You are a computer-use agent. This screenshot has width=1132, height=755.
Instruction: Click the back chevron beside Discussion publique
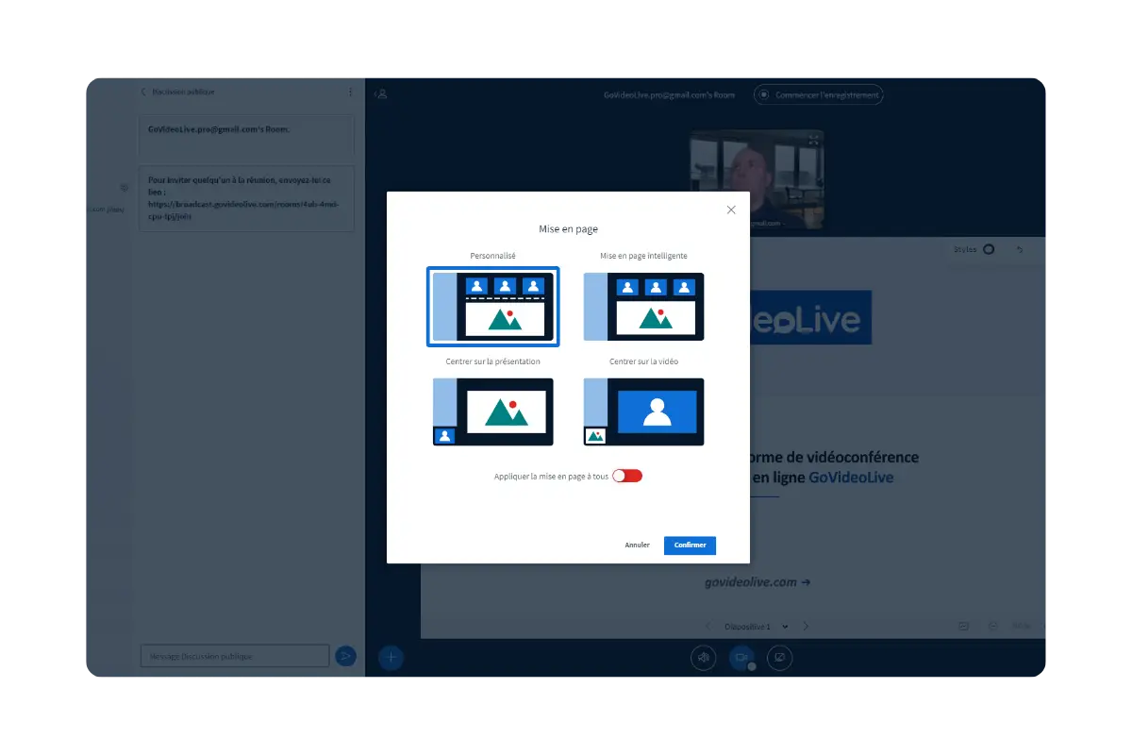click(143, 92)
